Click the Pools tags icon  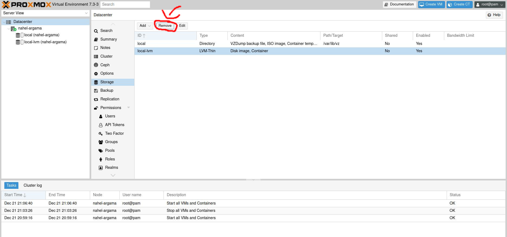click(101, 151)
